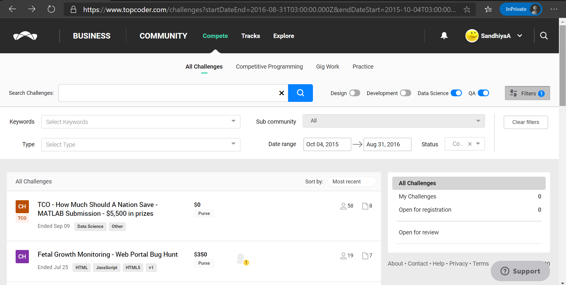Click winner avatar with badge 1
Image resolution: width=566 pixels, height=285 pixels.
(x=242, y=259)
